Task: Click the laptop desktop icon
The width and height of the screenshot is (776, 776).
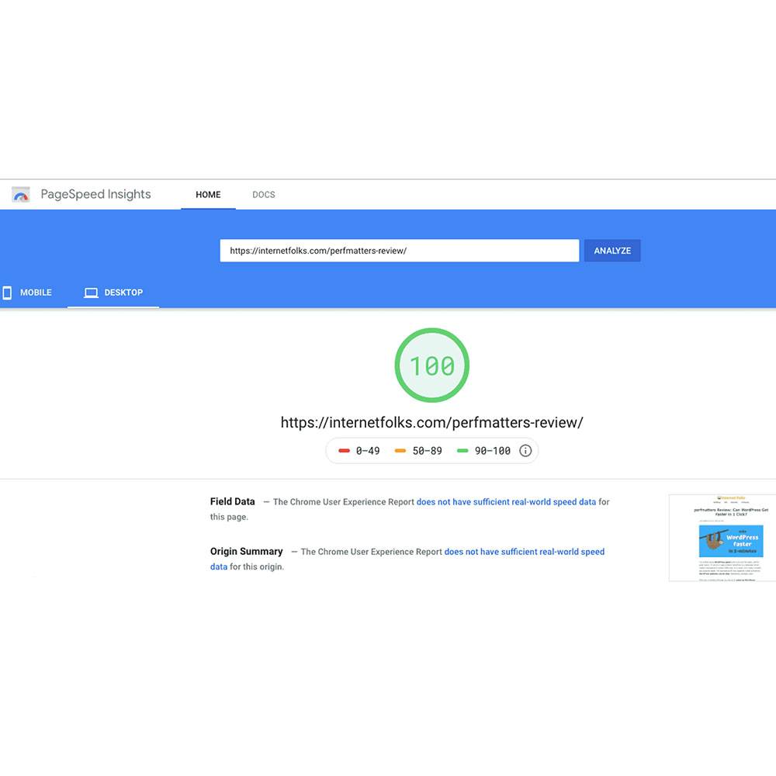Action: 91,293
